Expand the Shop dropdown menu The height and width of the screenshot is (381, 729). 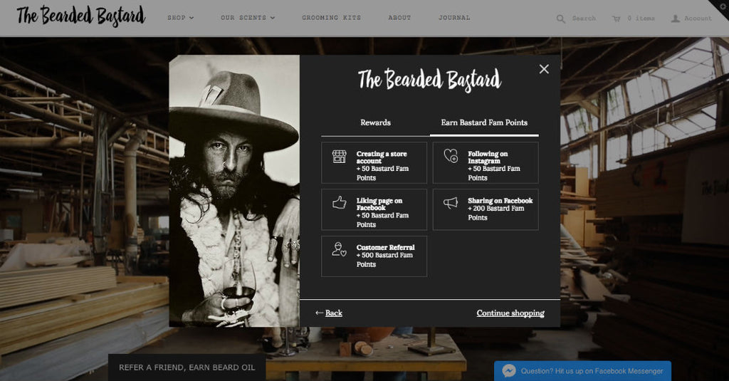click(x=180, y=18)
